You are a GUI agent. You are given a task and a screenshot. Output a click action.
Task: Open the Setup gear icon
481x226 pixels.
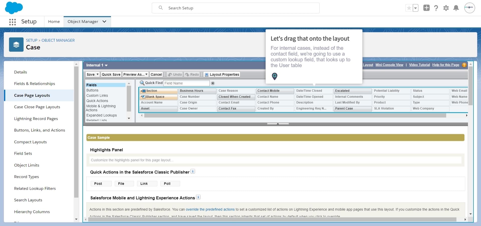[446, 8]
